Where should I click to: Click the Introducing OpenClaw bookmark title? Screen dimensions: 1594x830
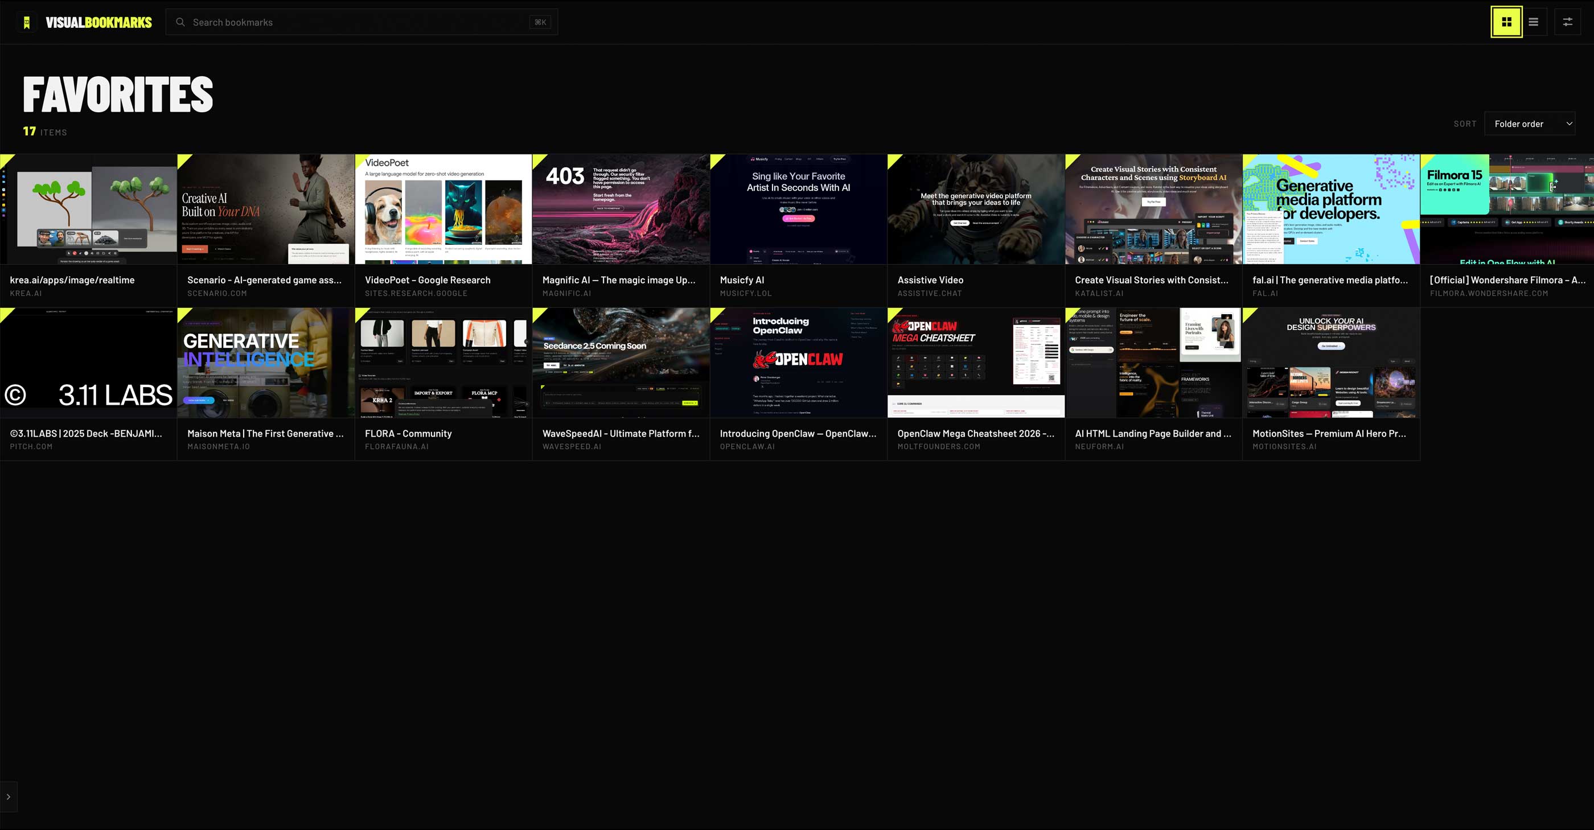pyautogui.click(x=798, y=433)
